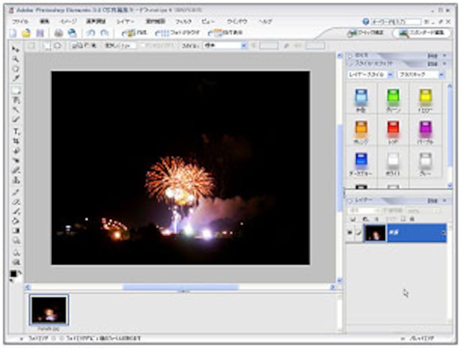Open the layer styles category dropdown
This screenshot has height=348, width=461.
click(x=390, y=75)
